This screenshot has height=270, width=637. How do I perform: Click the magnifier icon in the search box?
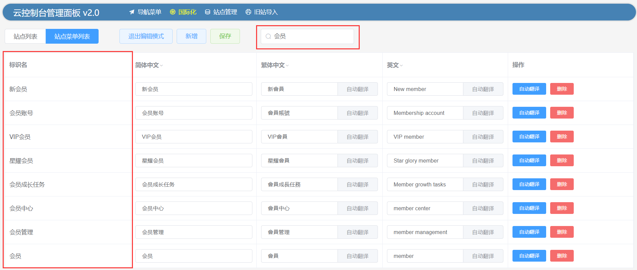point(268,36)
